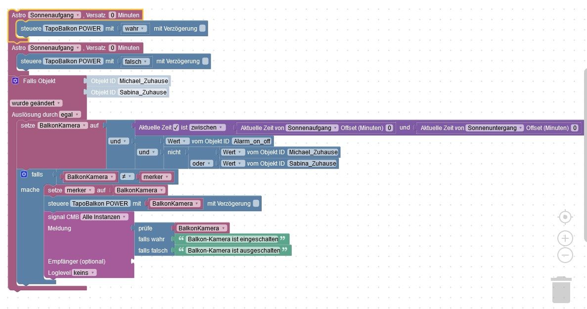The height and width of the screenshot is (309, 587).
Task: Toggle delay checkbox in falsch steuere block
Action: (205, 61)
